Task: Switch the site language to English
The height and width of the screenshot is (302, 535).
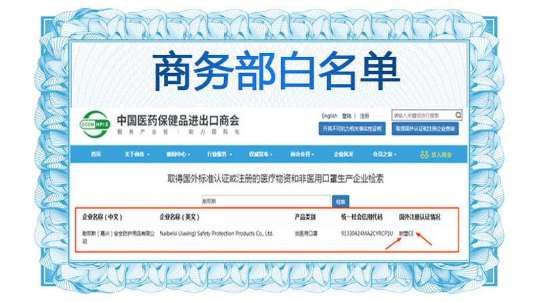Action: pyautogui.click(x=330, y=116)
